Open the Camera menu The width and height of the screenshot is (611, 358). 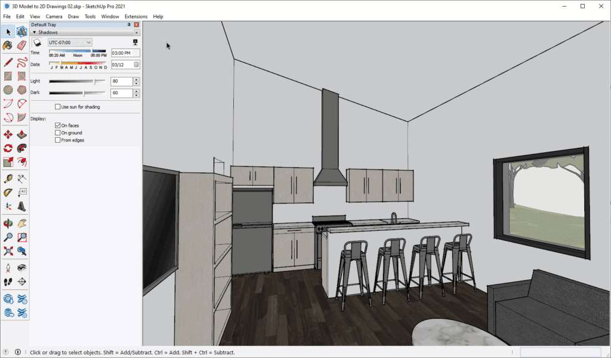(x=54, y=16)
